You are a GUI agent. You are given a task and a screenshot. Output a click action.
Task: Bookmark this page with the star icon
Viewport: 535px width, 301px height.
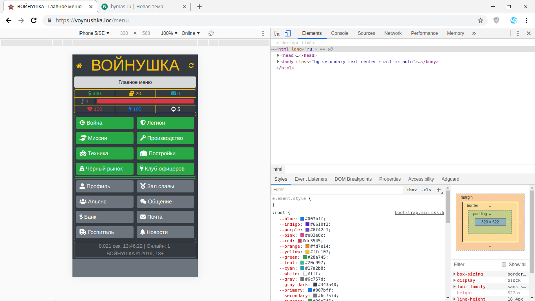click(481, 20)
